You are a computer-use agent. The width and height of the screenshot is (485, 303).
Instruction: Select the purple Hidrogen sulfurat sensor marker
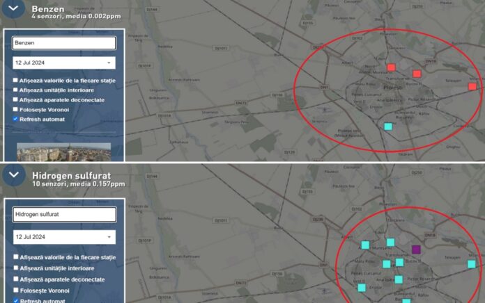click(x=416, y=249)
